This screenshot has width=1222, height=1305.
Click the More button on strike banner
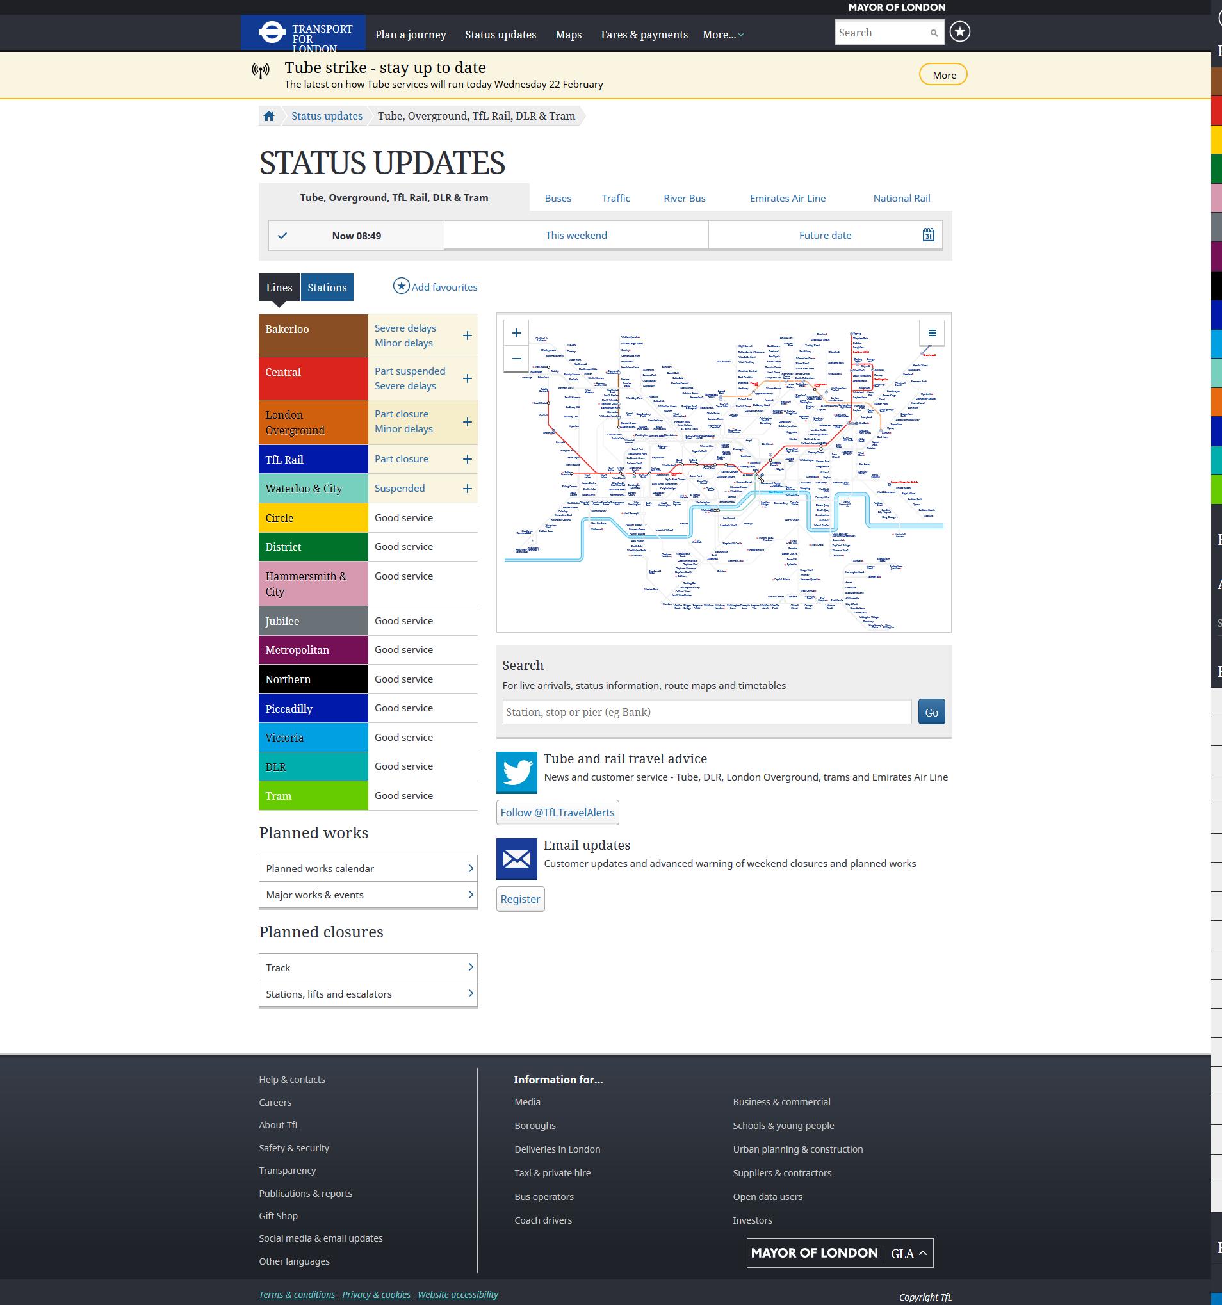pyautogui.click(x=943, y=75)
